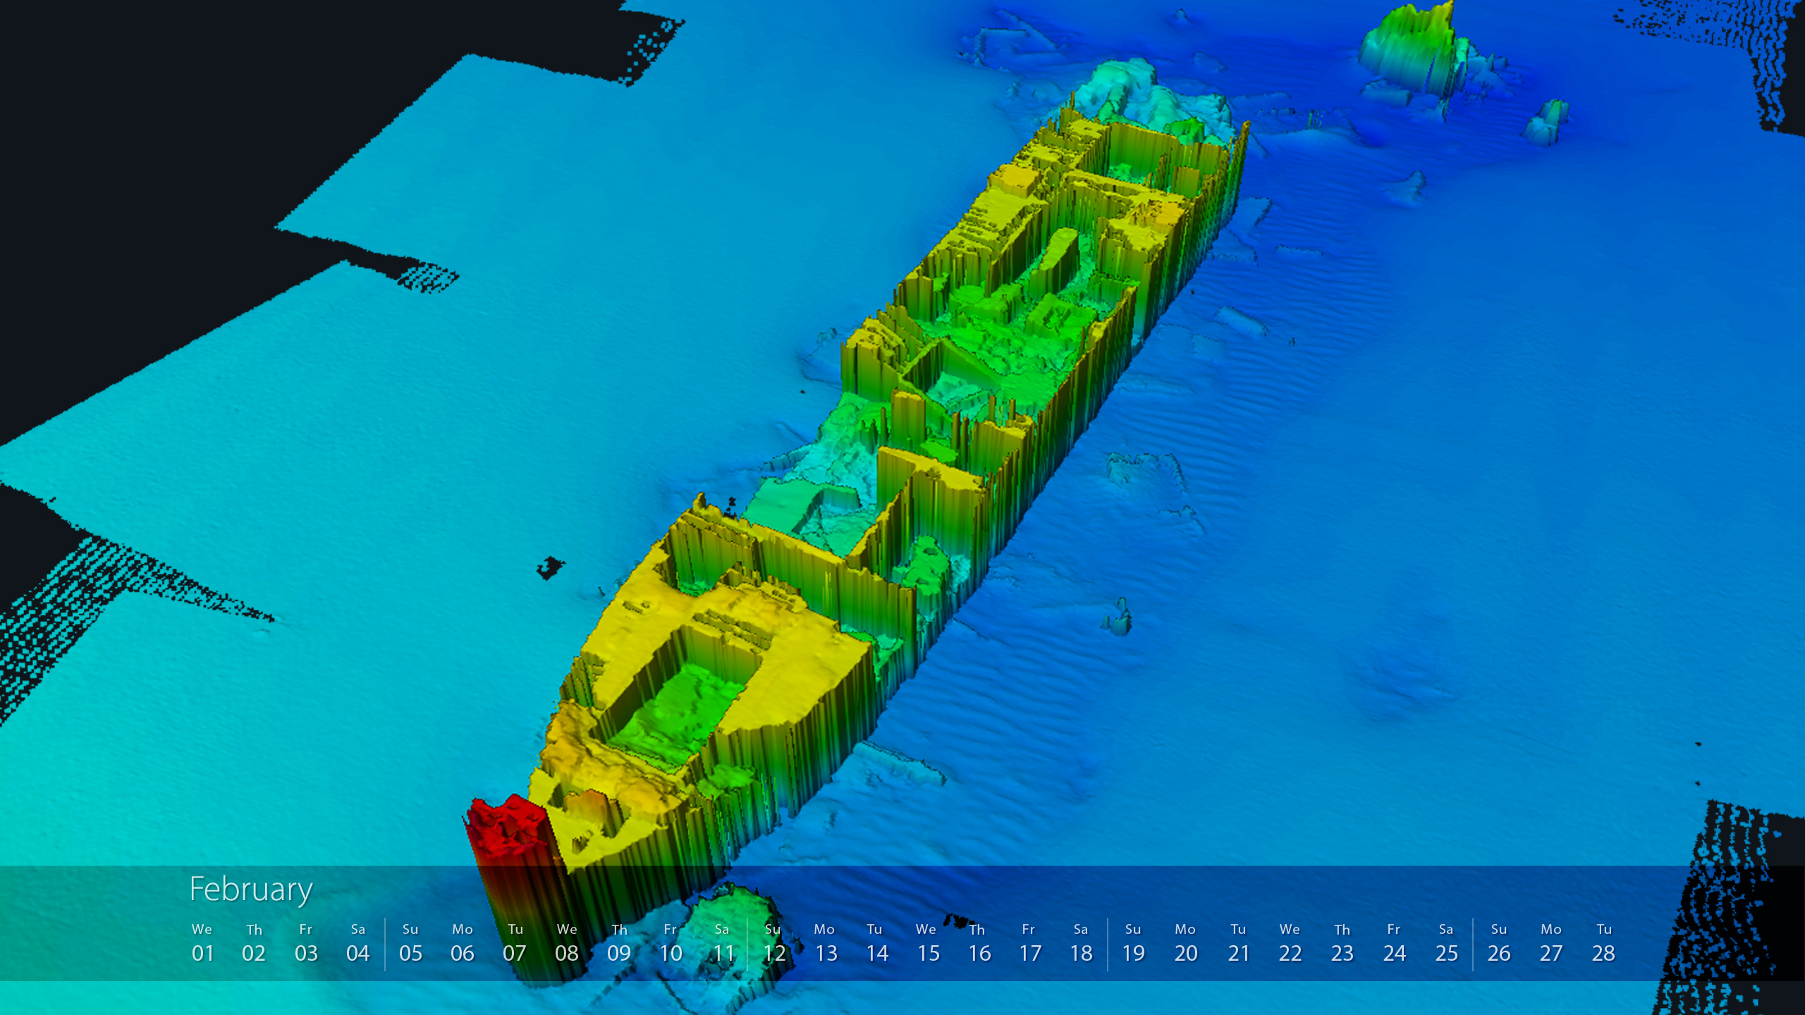
Task: Select Saturday 04 in the calendar
Action: coord(358,943)
